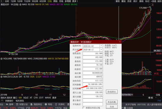The height and width of the screenshot is (109, 162).
Task: Click the 关闭 button in the dialog
Action: (x=112, y=107)
